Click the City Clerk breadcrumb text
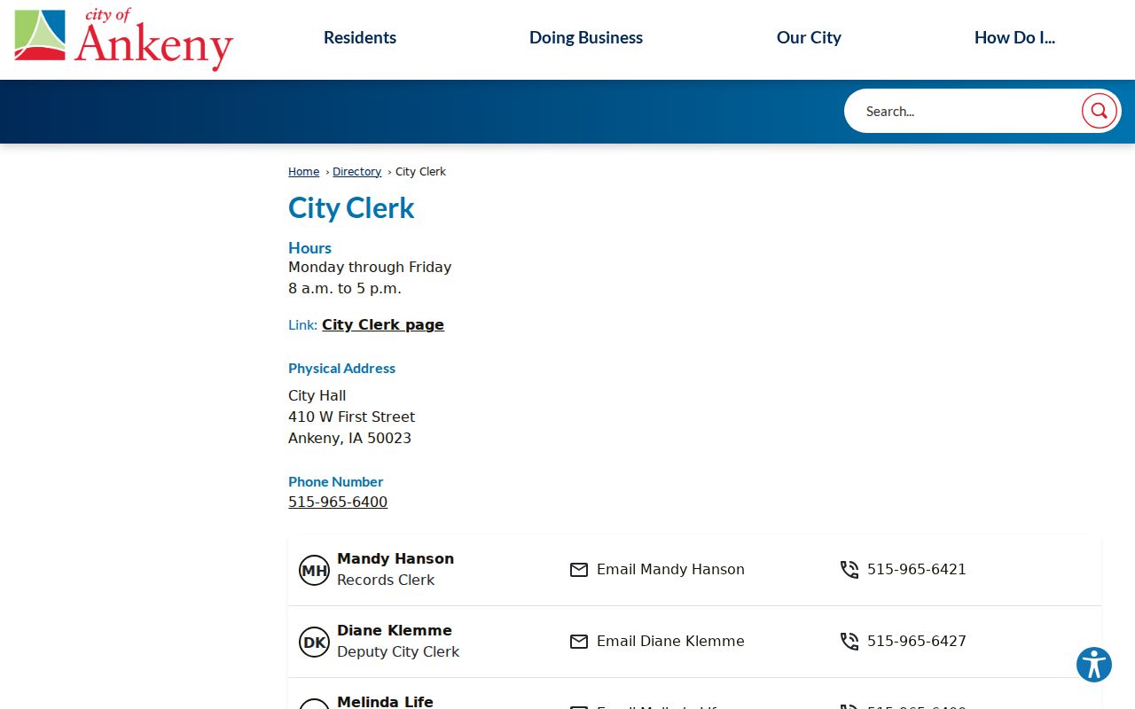The image size is (1135, 709). [x=420, y=172]
